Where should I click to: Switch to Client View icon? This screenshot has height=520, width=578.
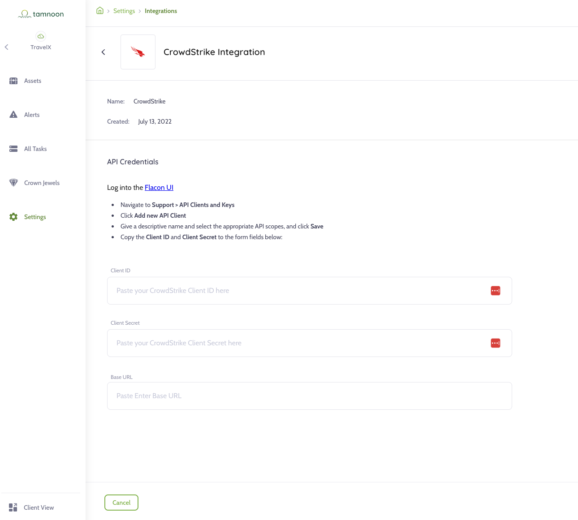click(13, 507)
